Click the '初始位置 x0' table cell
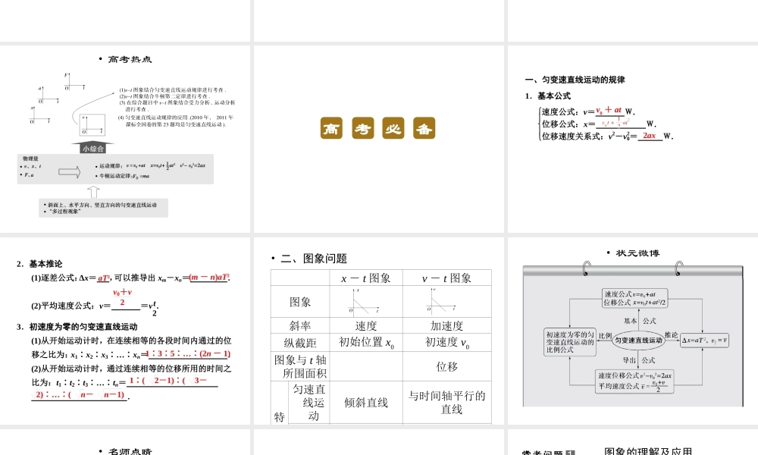Image resolution: width=758 pixels, height=455 pixels. (366, 343)
